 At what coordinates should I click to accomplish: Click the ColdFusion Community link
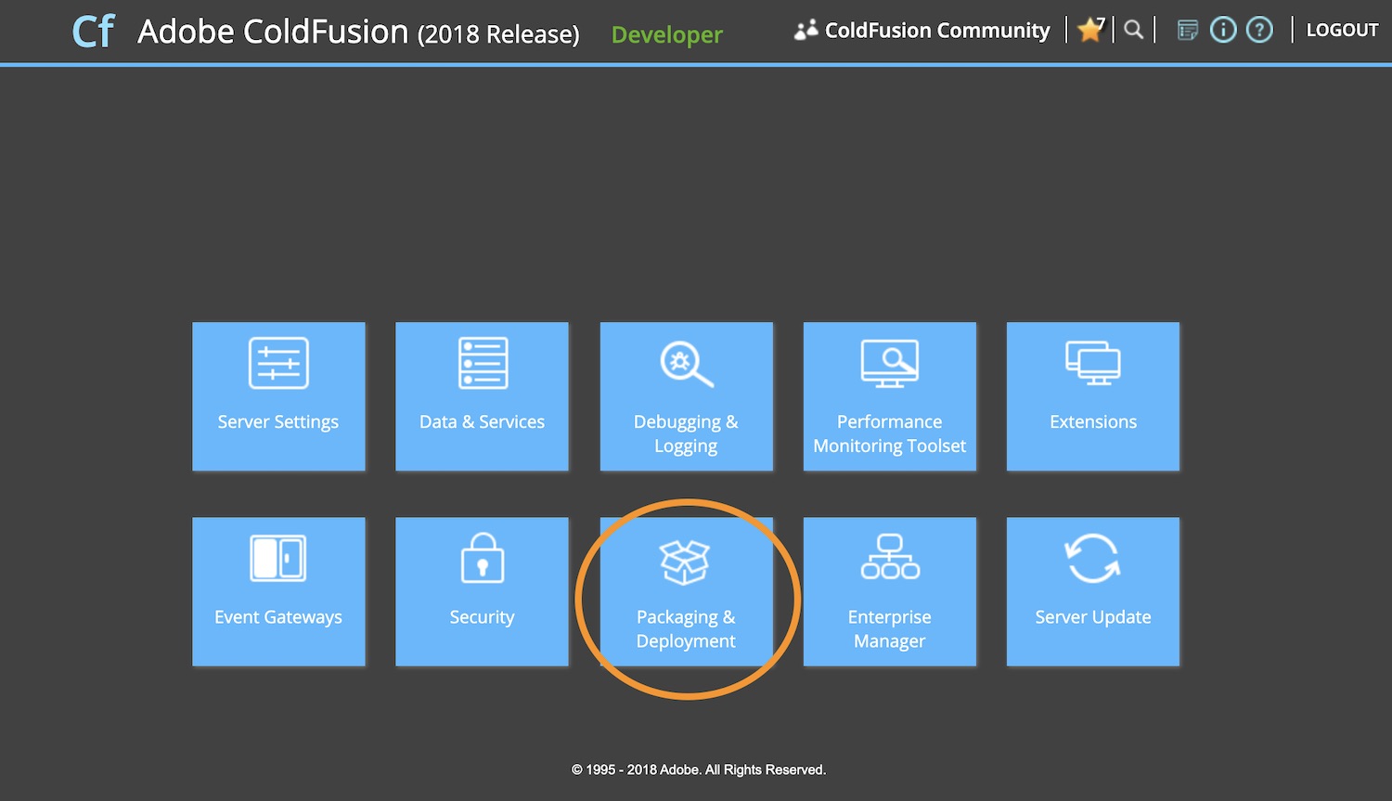click(922, 30)
